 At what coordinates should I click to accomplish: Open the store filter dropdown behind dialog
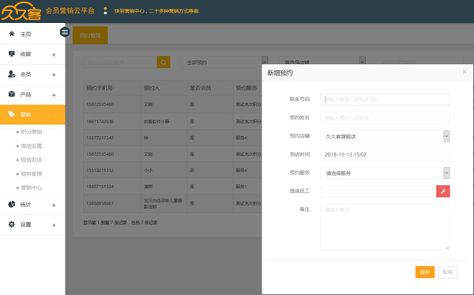point(322,60)
